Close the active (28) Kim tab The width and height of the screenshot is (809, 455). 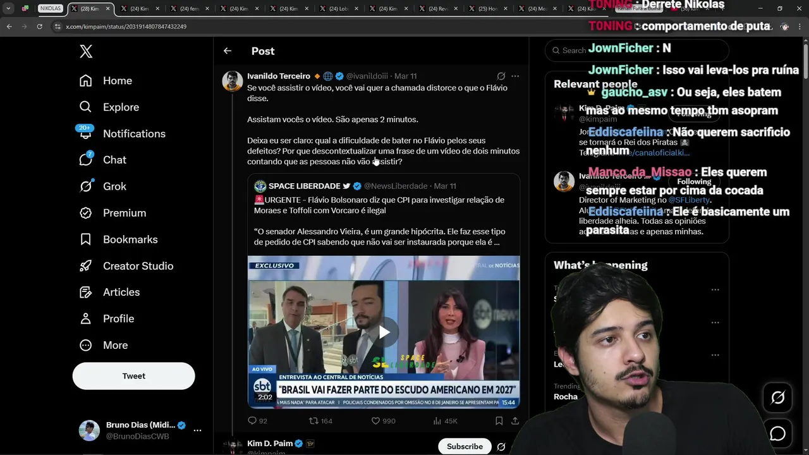[x=108, y=9]
